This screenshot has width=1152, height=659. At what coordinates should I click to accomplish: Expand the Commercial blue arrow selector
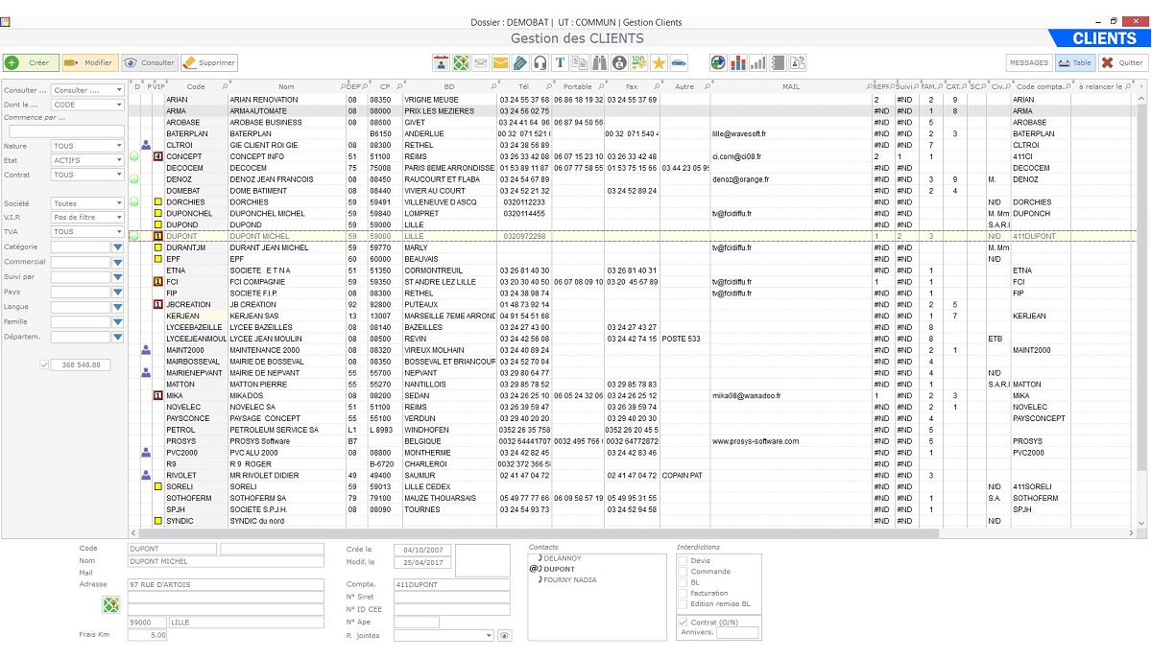tap(118, 262)
